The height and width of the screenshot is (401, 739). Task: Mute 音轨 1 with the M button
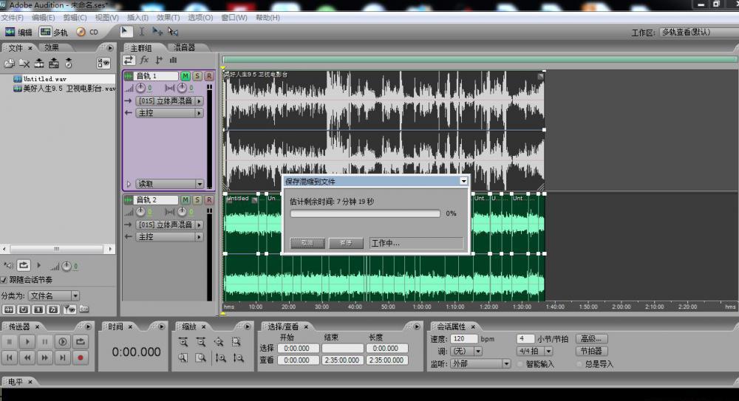(x=185, y=76)
